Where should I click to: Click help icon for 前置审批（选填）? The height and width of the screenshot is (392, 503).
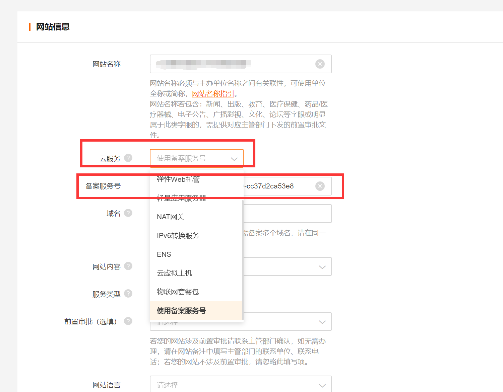point(128,321)
